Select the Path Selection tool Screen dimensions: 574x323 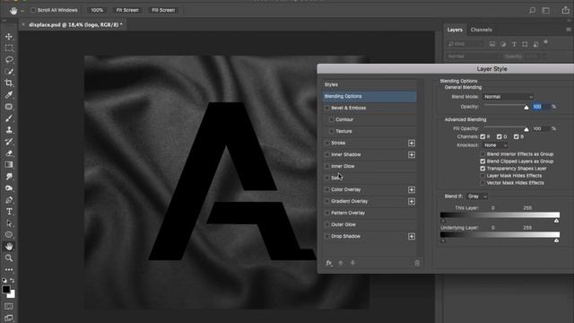[9, 223]
